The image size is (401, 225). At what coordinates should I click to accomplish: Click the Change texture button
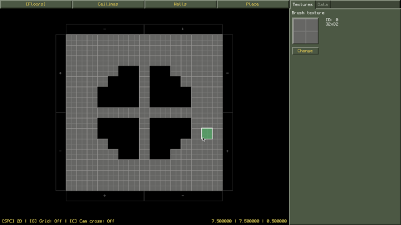tap(305, 51)
